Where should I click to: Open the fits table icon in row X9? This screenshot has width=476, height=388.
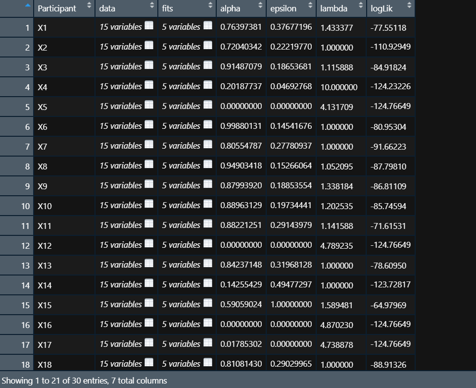point(208,184)
